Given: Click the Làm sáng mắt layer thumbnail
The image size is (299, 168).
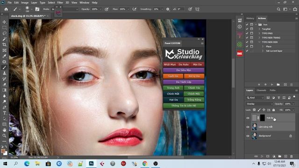Looking at the screenshot, I should (254, 127).
